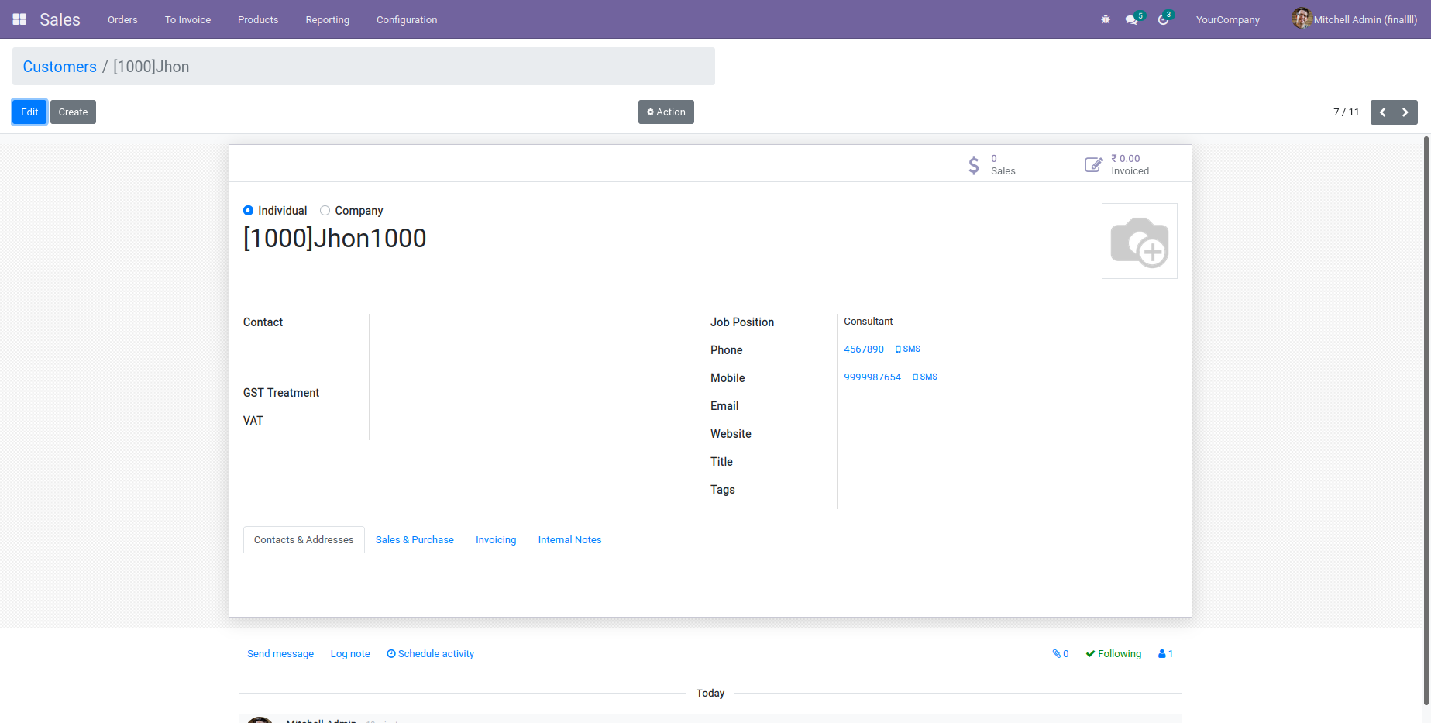The height and width of the screenshot is (723, 1431).
Task: Click the VAT field label
Action: click(253, 421)
